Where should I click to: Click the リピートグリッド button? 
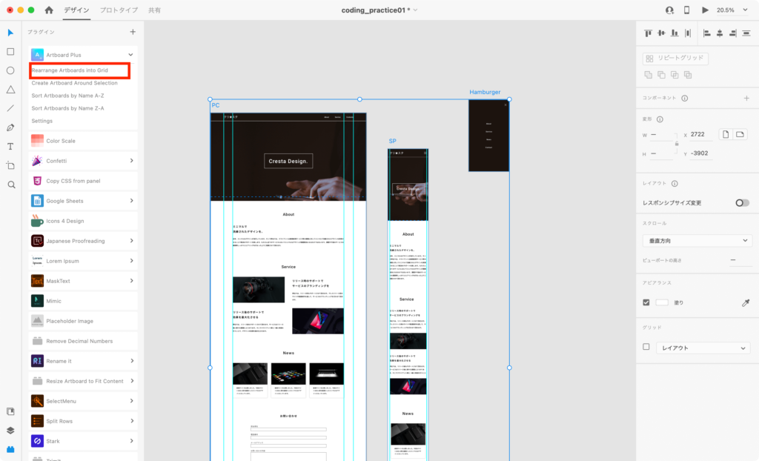(675, 58)
